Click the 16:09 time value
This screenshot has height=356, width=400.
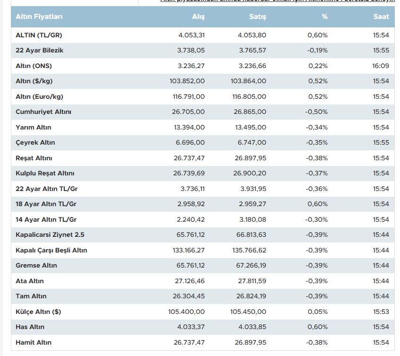tap(381, 66)
